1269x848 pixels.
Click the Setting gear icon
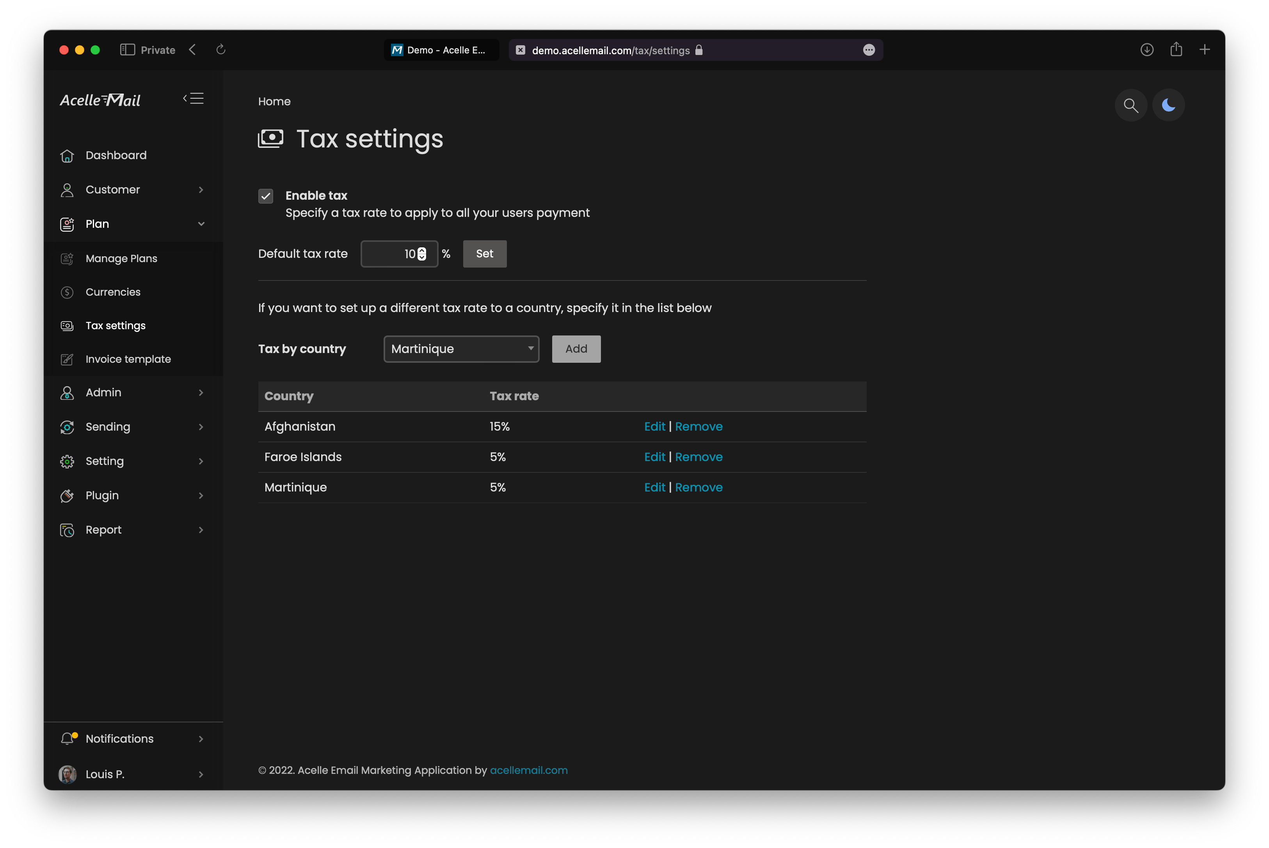click(x=67, y=461)
